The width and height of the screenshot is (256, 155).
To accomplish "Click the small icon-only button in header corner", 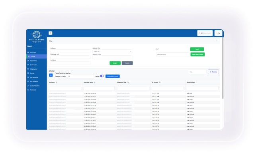I will [x=218, y=33].
